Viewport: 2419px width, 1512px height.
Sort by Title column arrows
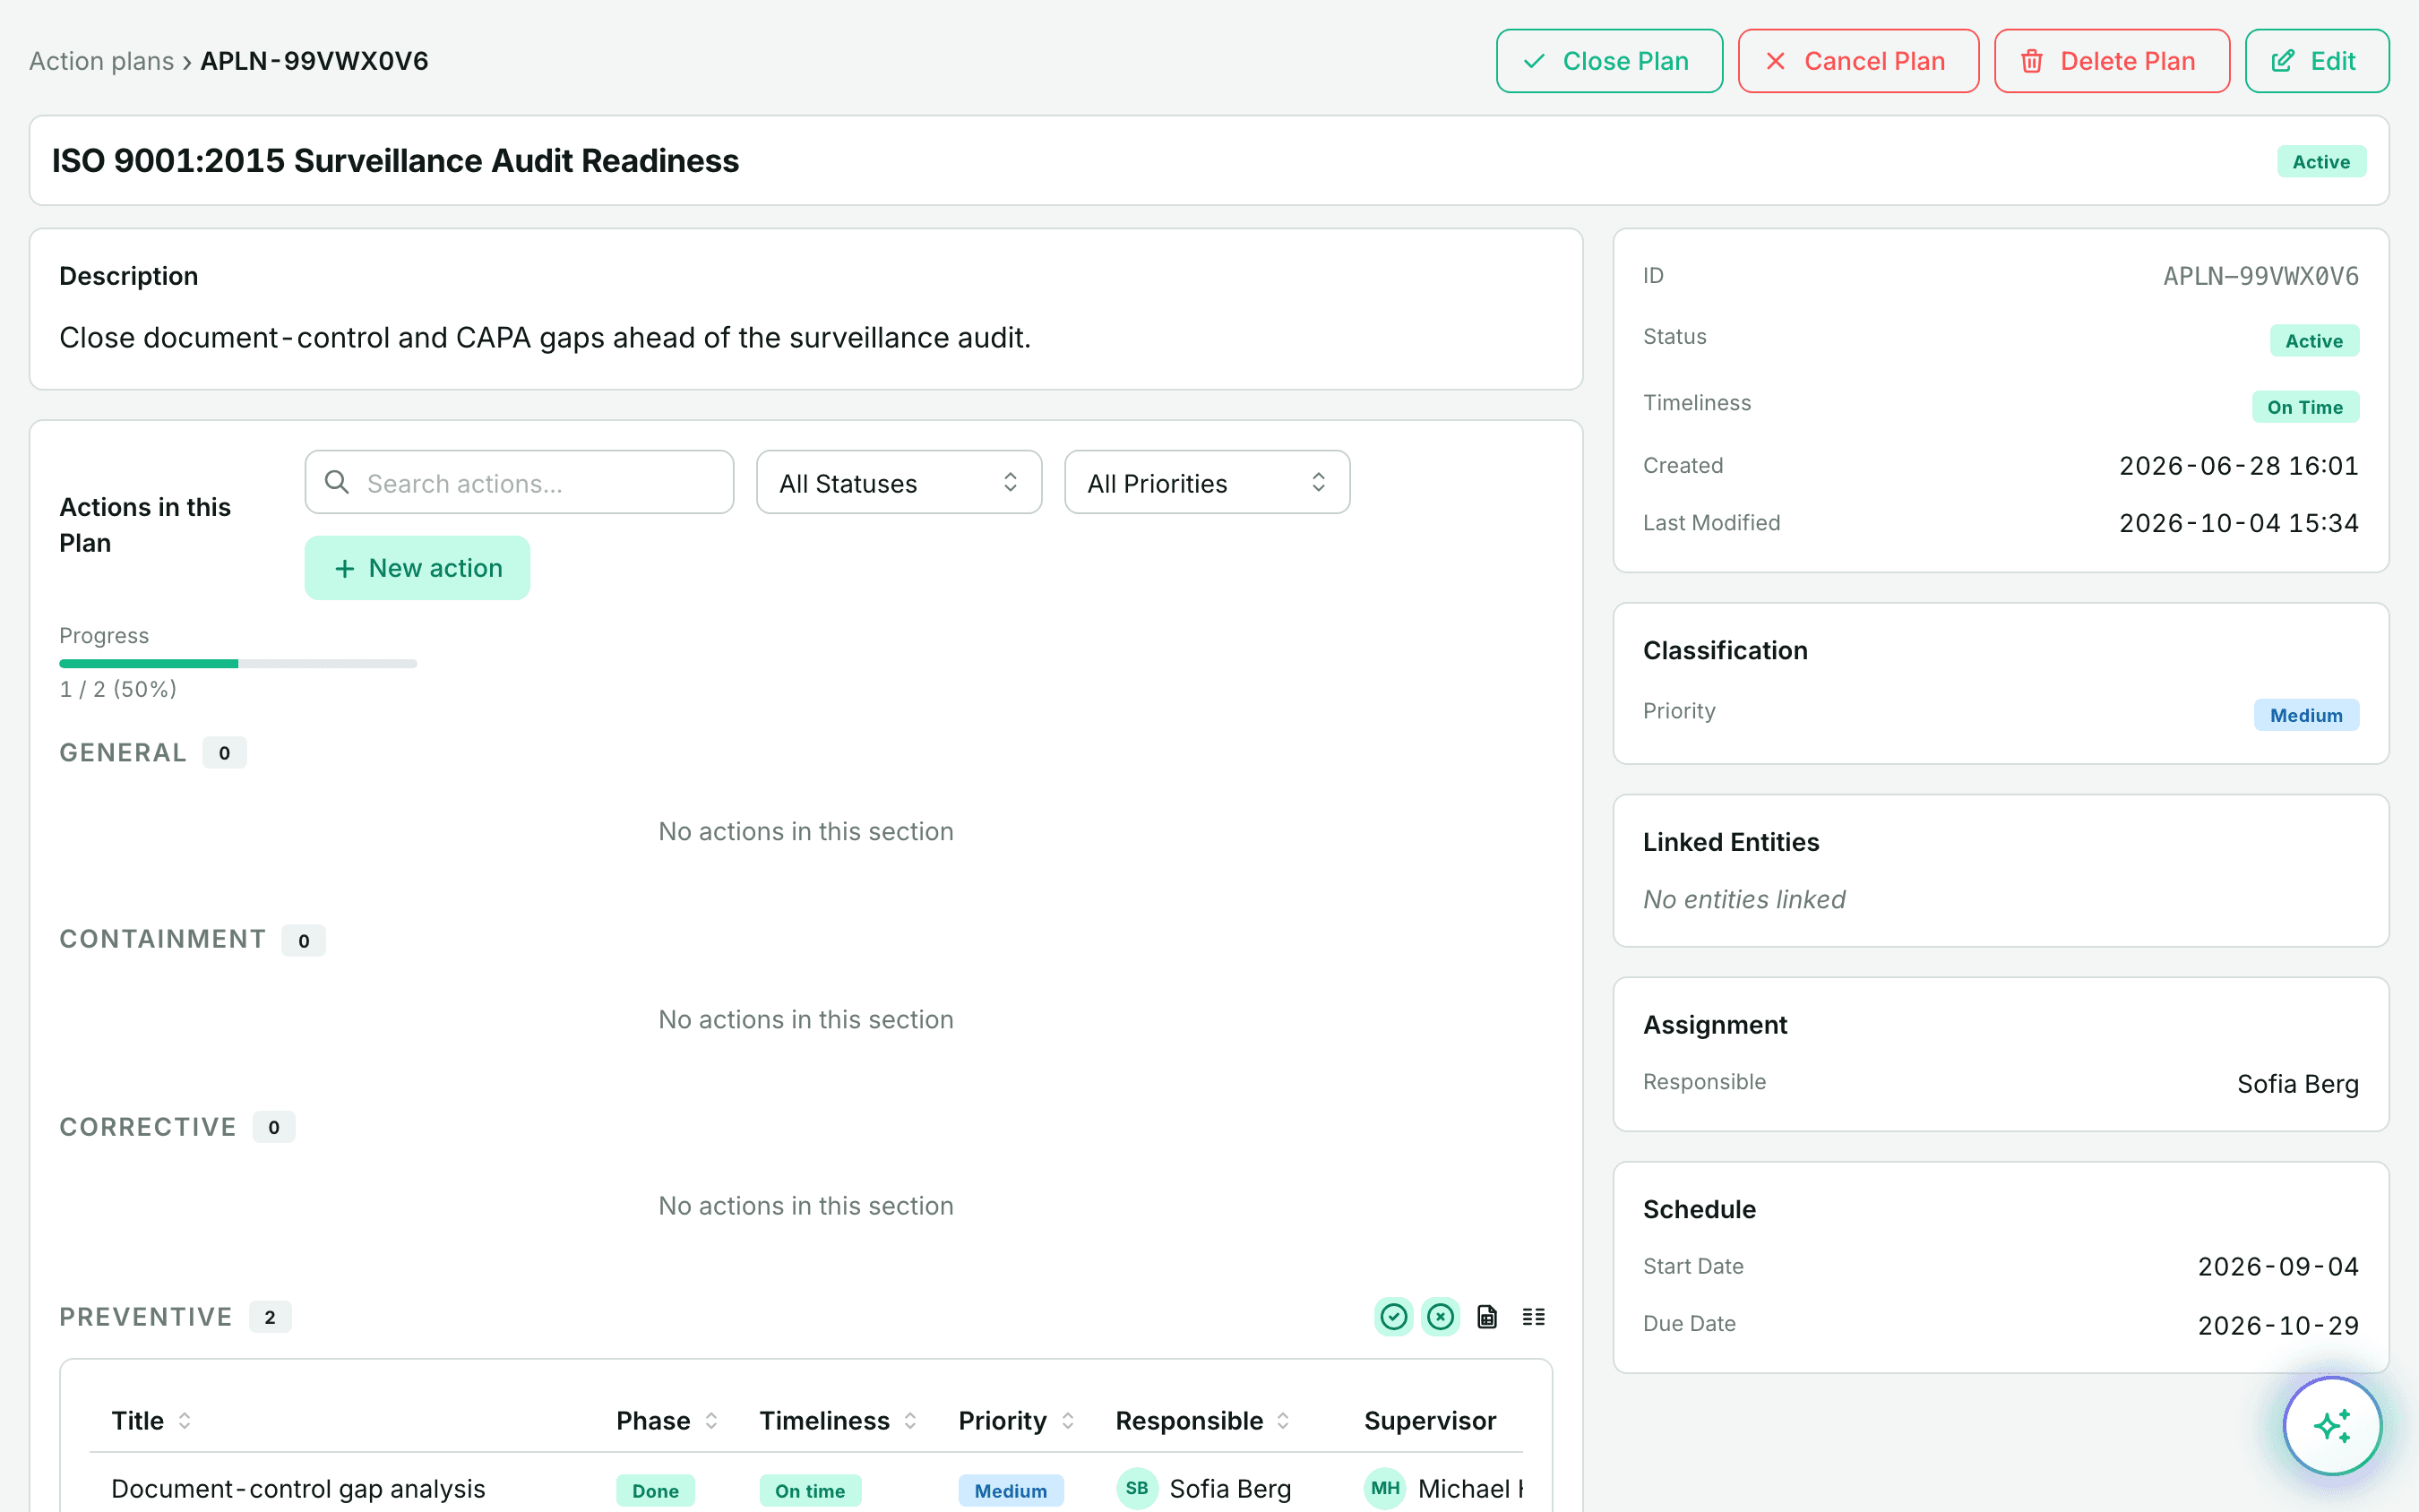point(184,1421)
